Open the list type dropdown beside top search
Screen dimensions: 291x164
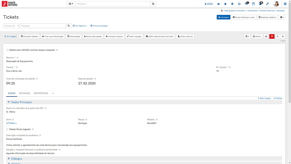pyautogui.click(x=71, y=4)
